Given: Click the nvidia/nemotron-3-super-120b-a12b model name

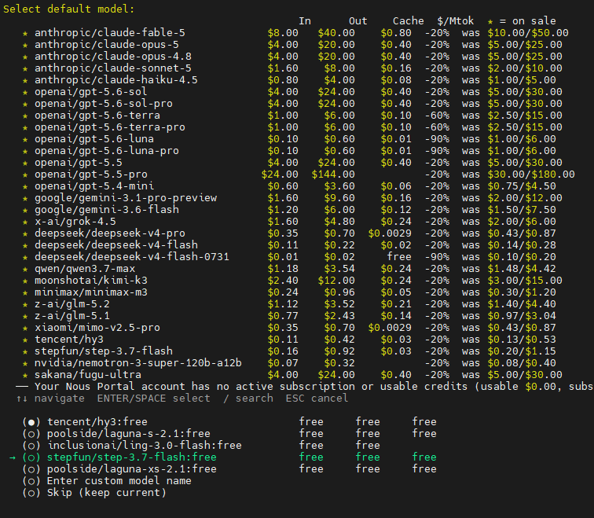Looking at the screenshot, I should tap(138, 363).
